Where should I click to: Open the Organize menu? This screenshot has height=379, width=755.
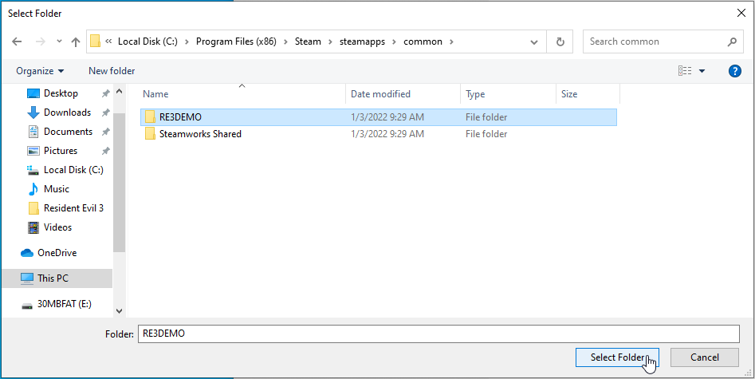(40, 71)
